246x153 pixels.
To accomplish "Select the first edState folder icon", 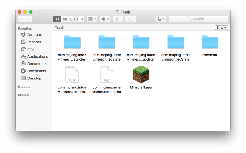I will click(107, 42).
